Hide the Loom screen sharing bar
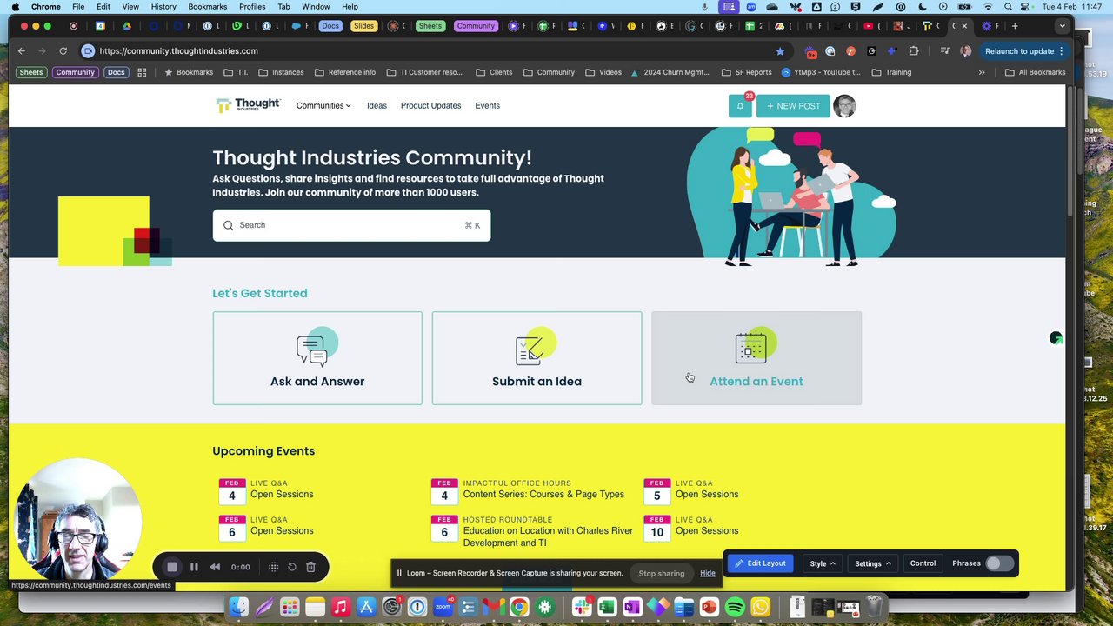This screenshot has height=626, width=1113. pos(708,573)
